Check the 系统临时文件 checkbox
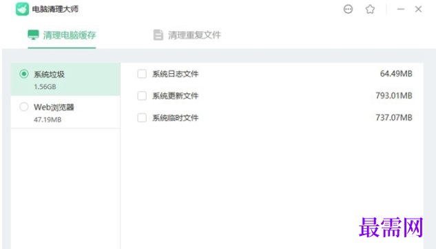The image size is (436, 249). point(142,118)
